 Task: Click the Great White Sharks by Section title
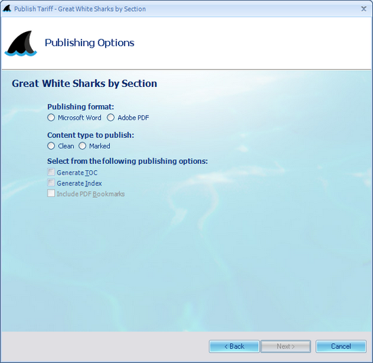tap(85, 84)
